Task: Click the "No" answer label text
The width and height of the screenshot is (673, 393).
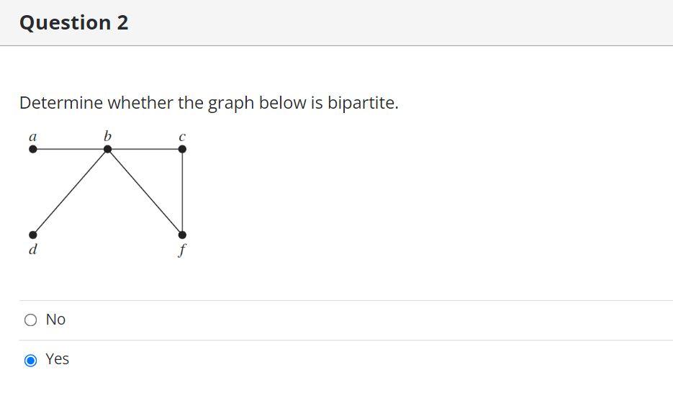Action: tap(55, 320)
